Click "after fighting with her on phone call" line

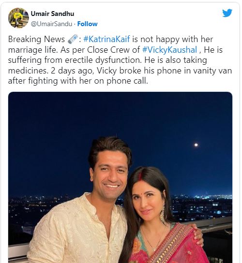(78, 81)
